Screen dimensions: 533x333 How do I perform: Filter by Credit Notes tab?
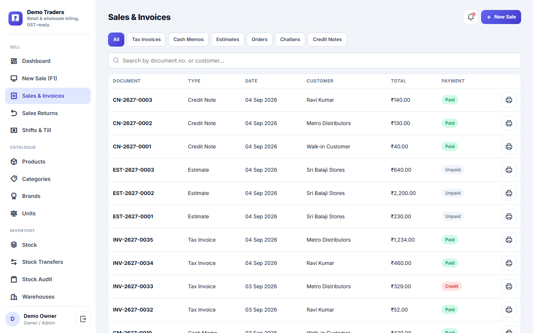point(327,40)
